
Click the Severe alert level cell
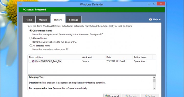(85, 61)
